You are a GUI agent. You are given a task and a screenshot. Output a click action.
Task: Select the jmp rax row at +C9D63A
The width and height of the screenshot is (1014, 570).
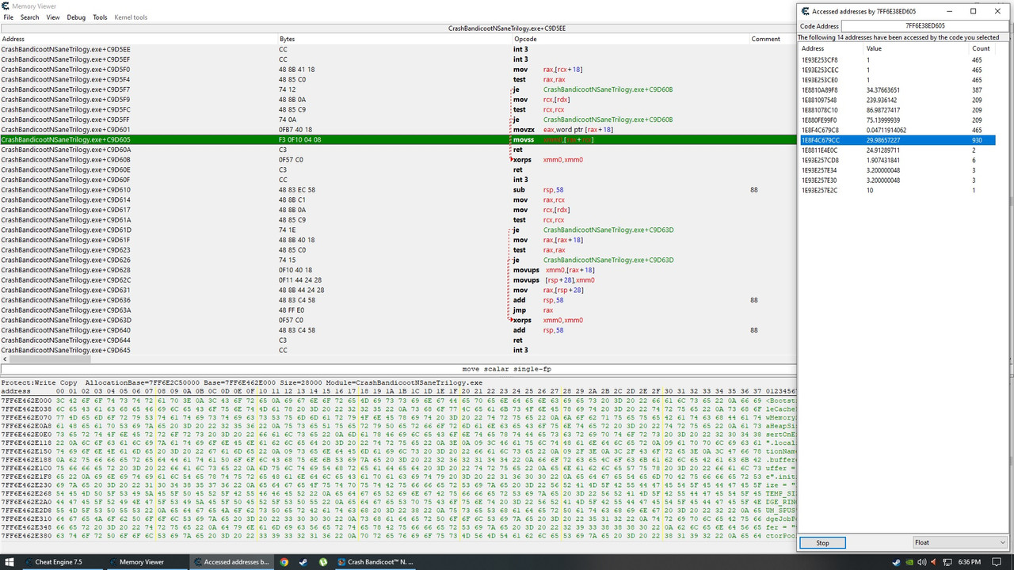click(x=398, y=310)
